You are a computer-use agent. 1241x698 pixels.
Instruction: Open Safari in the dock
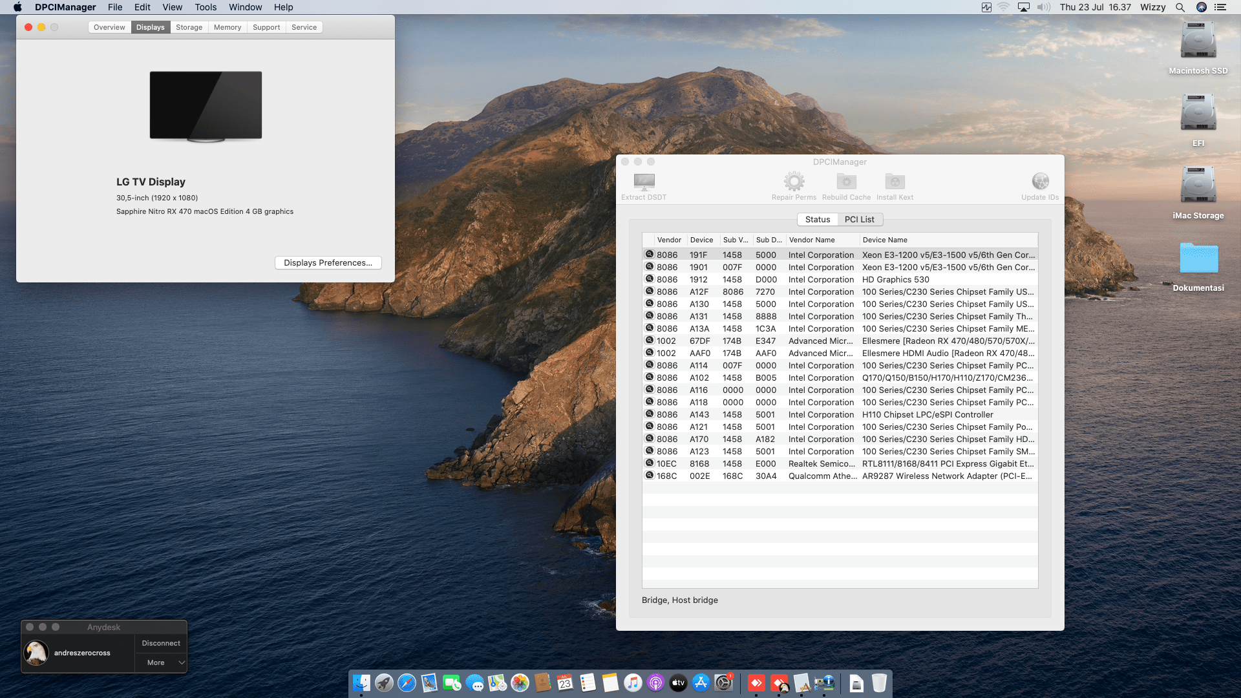407,682
